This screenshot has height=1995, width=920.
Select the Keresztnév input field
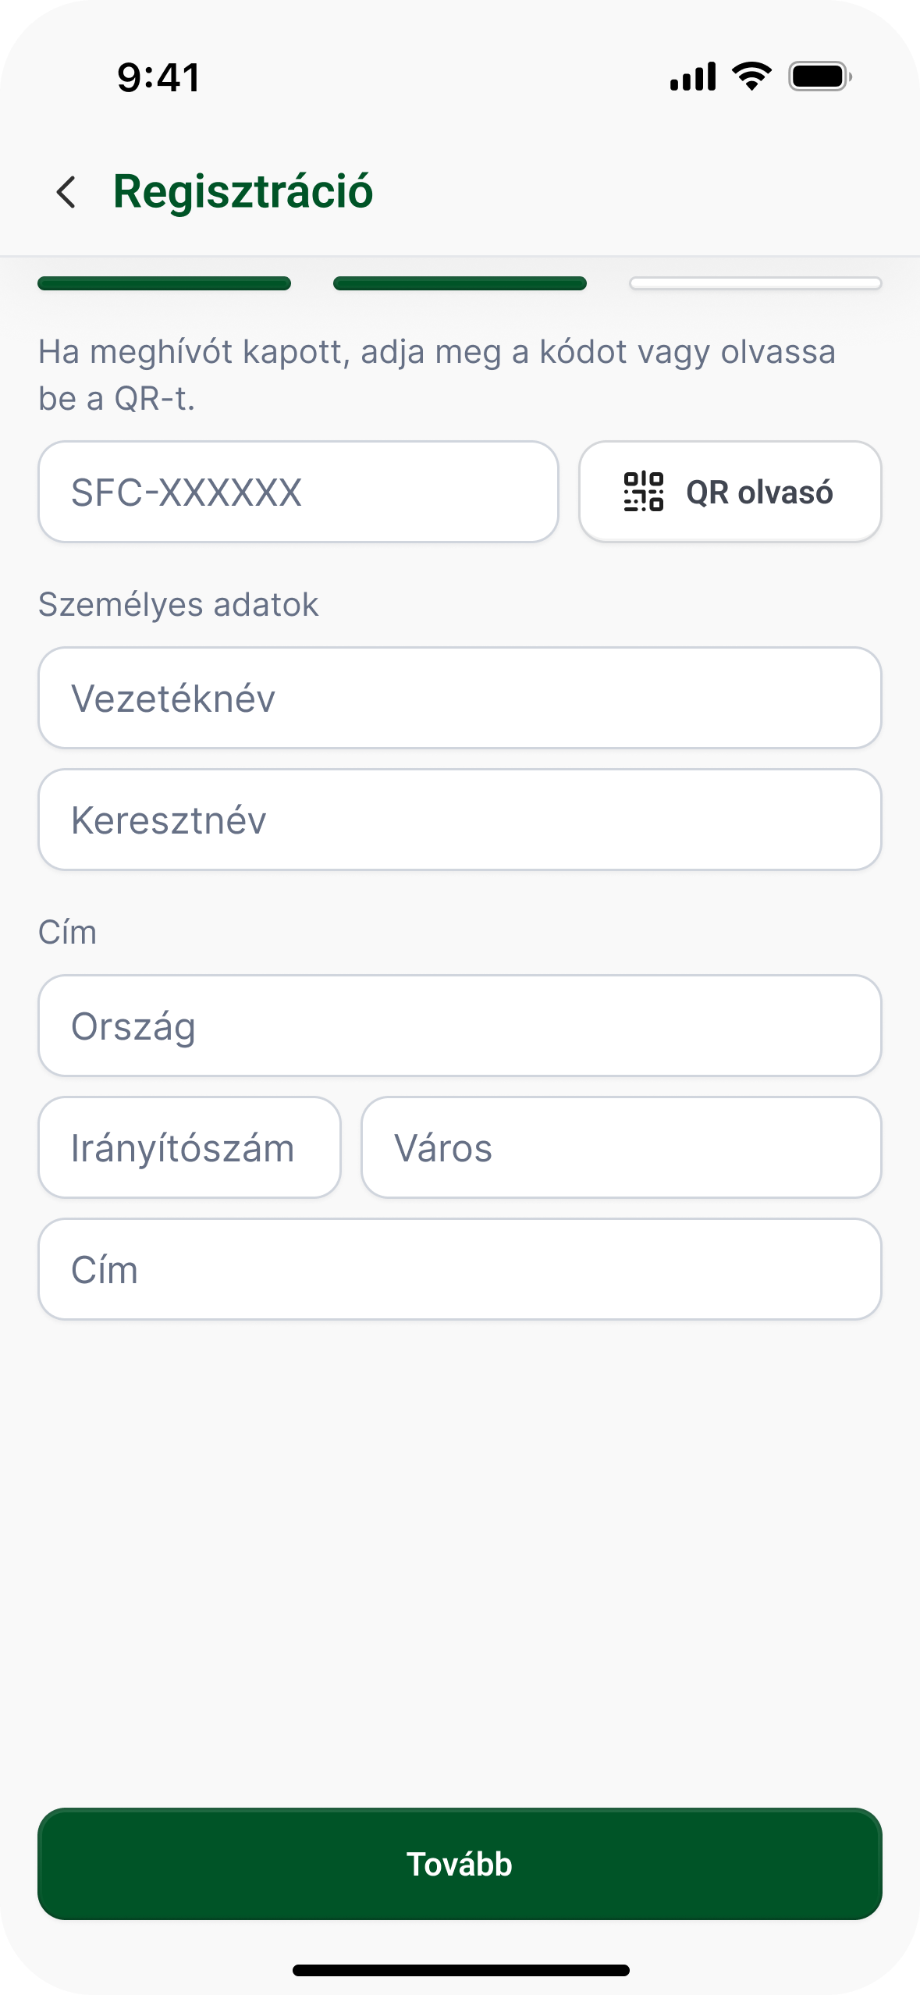[460, 820]
